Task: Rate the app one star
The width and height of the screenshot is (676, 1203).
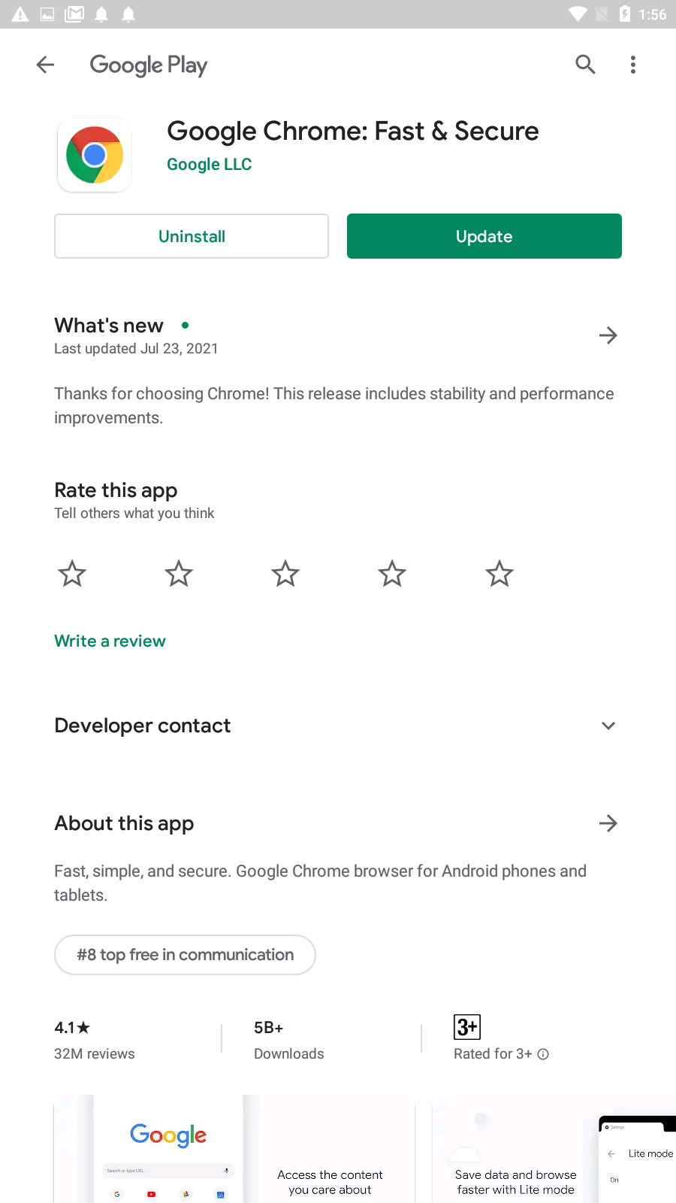Action: pyautogui.click(x=72, y=574)
